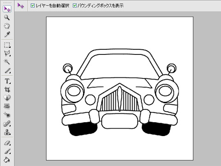Select the Zoom magnifier tool

coord(7,18)
